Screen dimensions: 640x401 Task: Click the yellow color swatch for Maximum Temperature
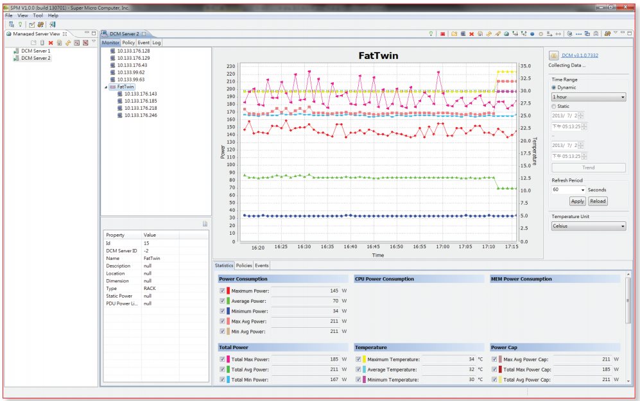364,359
